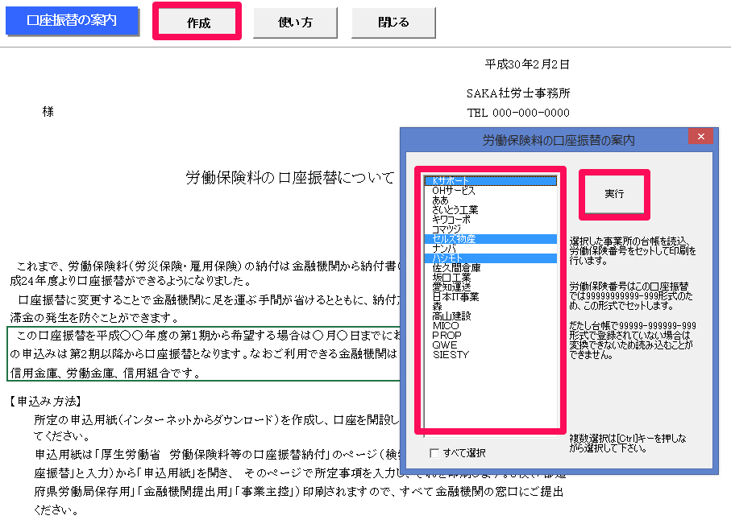Select キワコーポ in the list

(491, 220)
